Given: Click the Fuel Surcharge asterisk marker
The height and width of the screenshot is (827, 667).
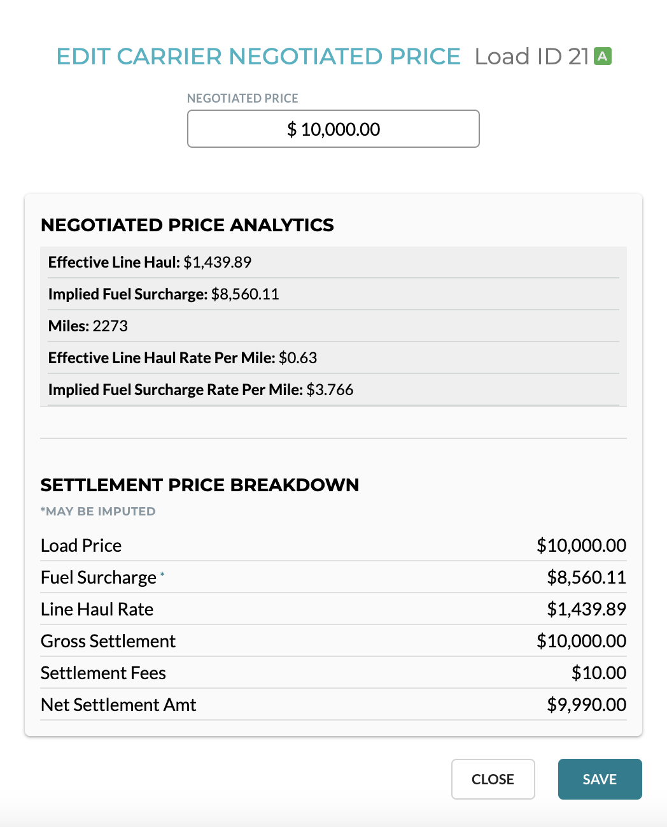Looking at the screenshot, I should [x=162, y=574].
